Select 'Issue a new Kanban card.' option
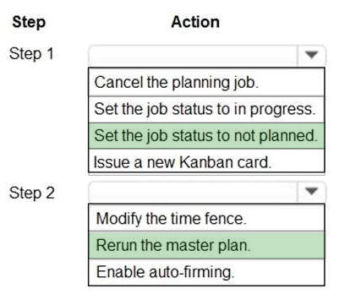The image size is (339, 305). tap(206, 161)
